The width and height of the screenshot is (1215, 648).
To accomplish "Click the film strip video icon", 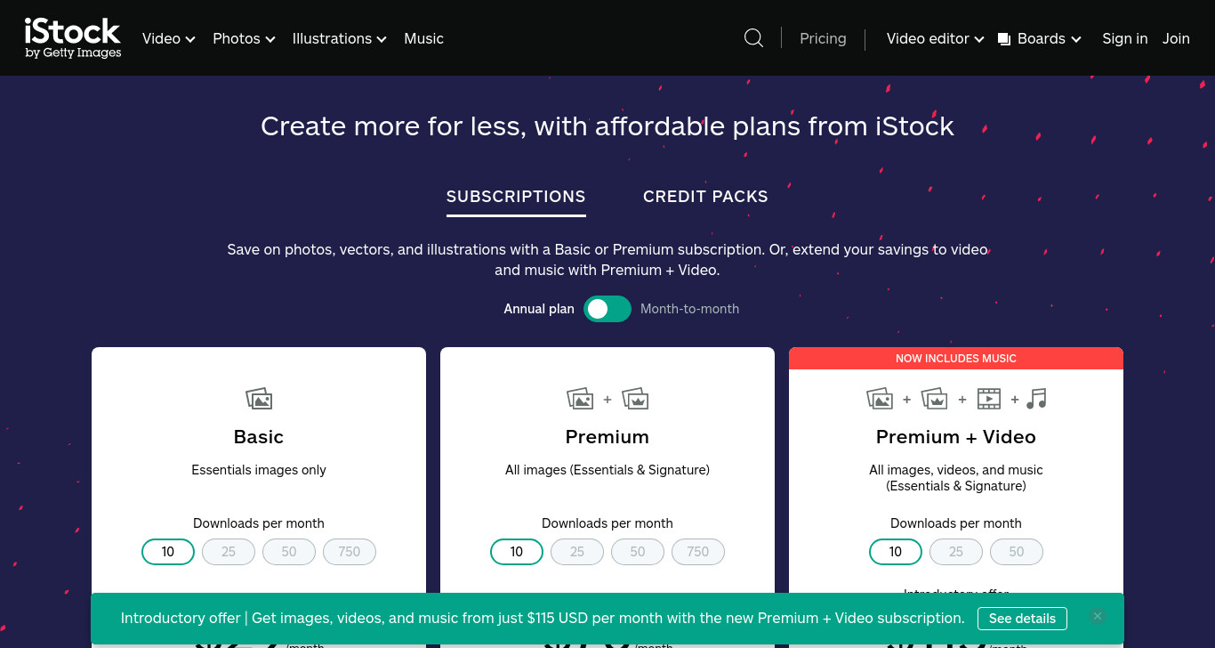I will (x=989, y=398).
